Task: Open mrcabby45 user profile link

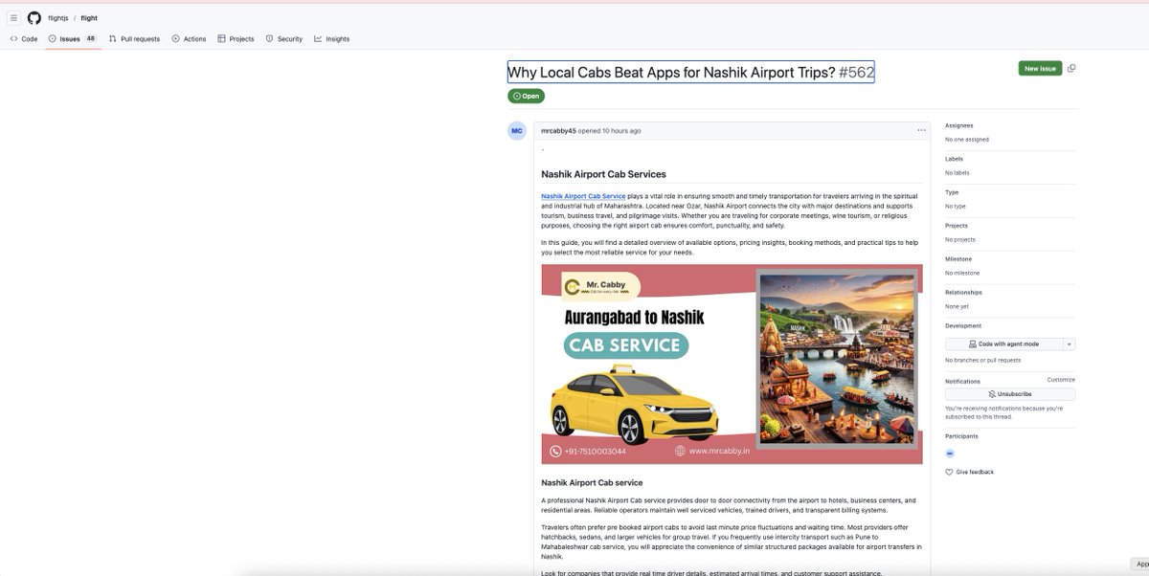Action: click(x=558, y=131)
